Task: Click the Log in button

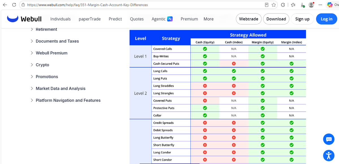Action: [327, 19]
